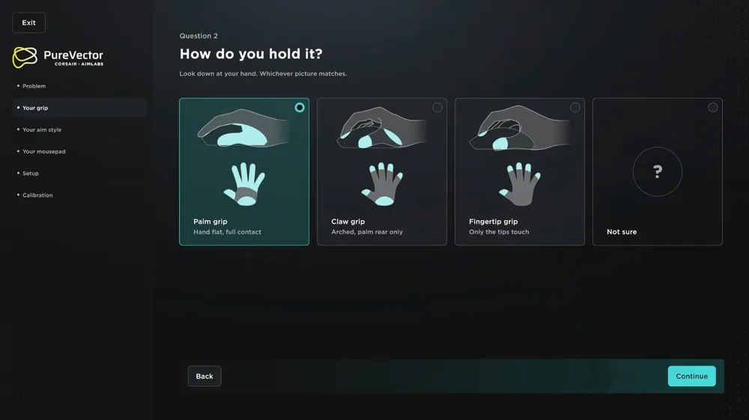Screen dimensions: 749x420
Task: Open the Calibration step
Action: [37, 195]
